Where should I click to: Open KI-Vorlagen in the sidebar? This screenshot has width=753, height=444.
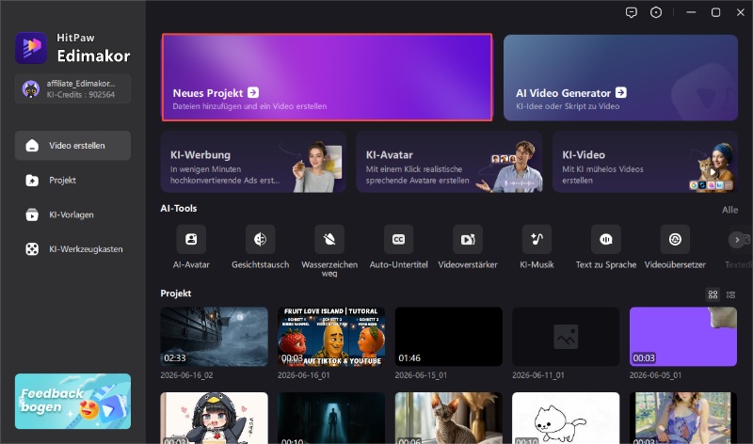tap(72, 214)
